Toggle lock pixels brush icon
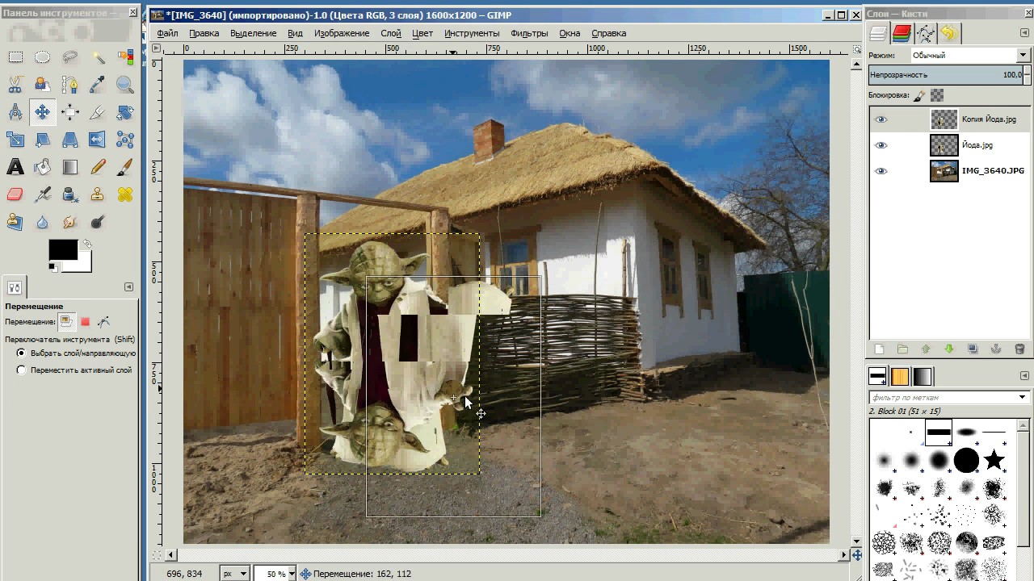 click(920, 95)
